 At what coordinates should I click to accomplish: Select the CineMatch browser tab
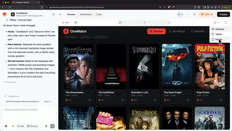[26, 3]
